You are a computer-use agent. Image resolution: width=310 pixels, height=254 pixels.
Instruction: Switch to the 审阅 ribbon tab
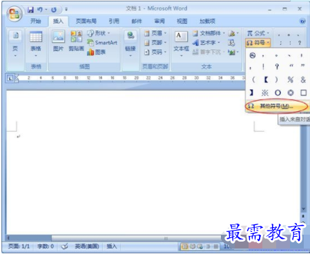159,21
